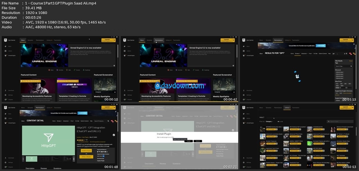359x171 pixels.
Task: Open shopping cart icon in 00:01:48 frame
Action: click(x=115, y=121)
